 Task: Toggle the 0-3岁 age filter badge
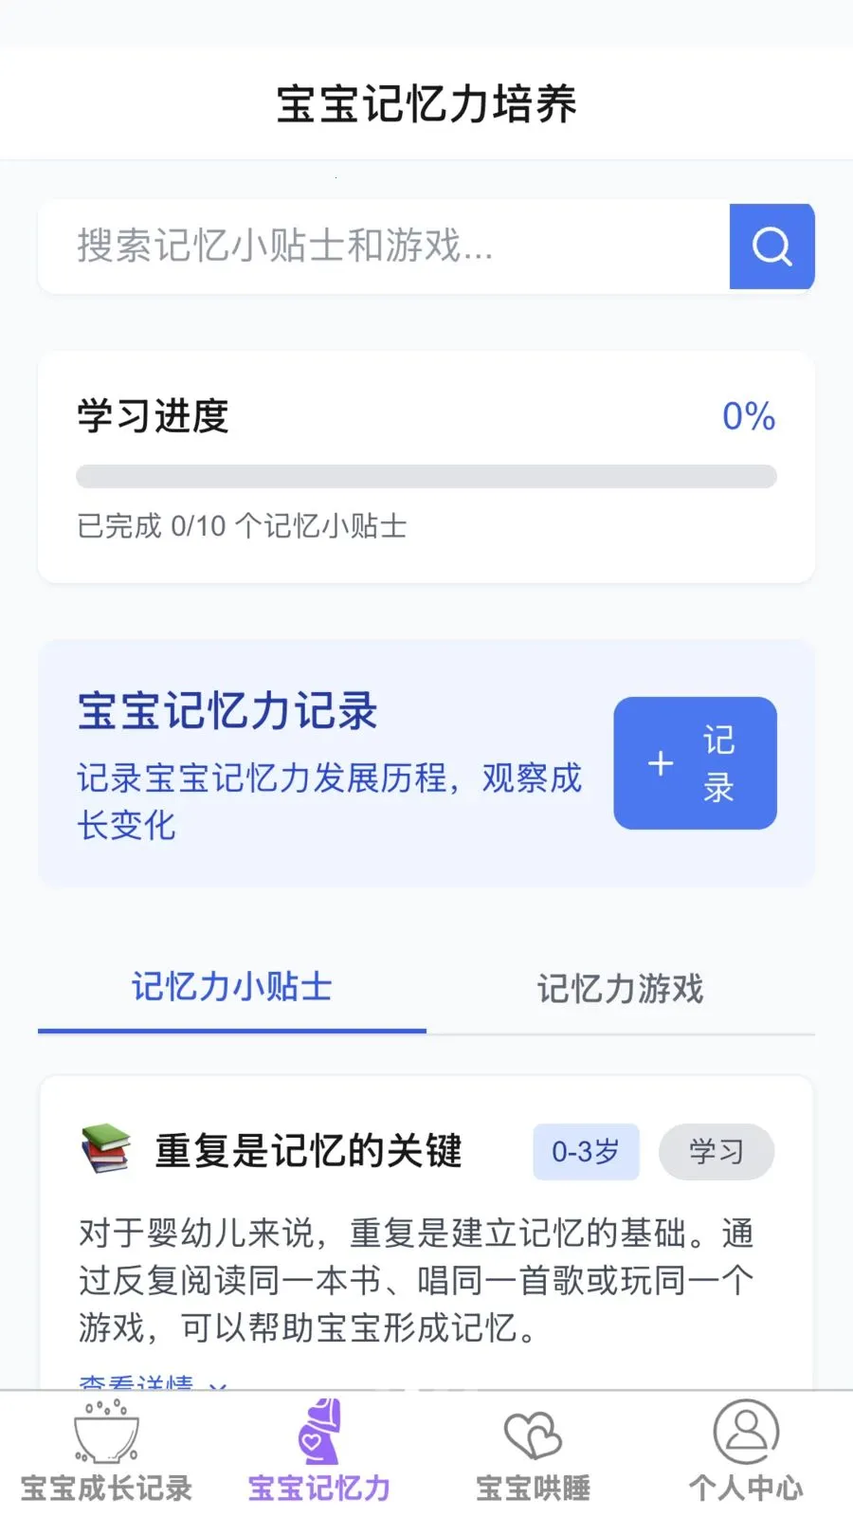585,1151
